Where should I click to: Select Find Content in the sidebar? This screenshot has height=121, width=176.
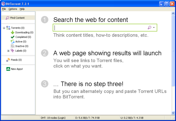[x=18, y=18]
